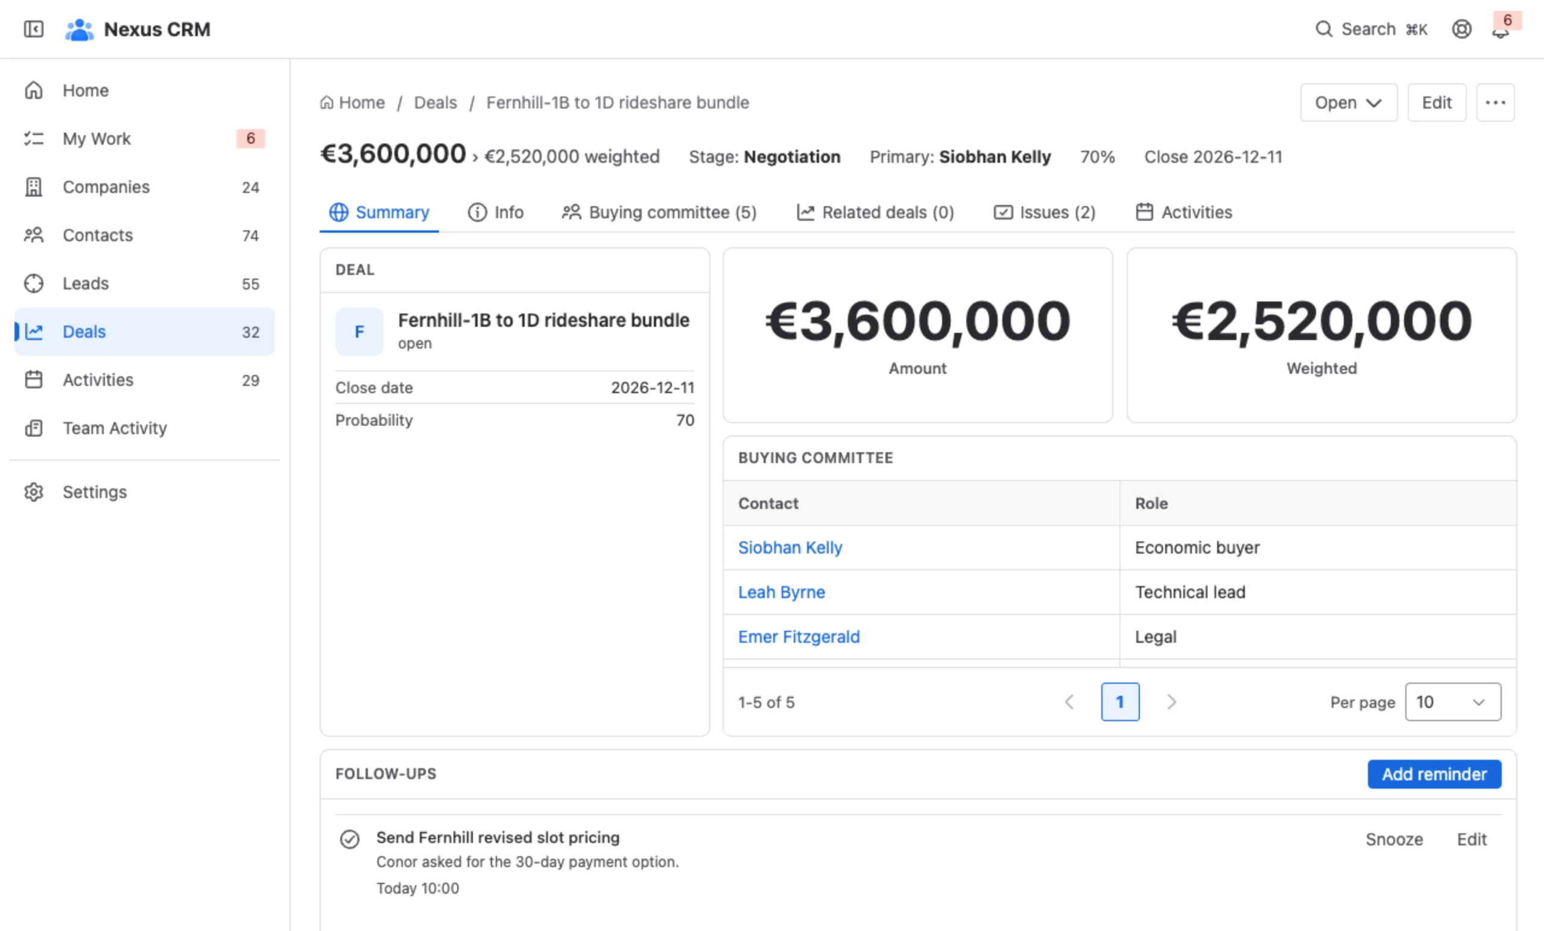Click the Team Activity icon
This screenshot has height=931, width=1544.
(x=34, y=428)
